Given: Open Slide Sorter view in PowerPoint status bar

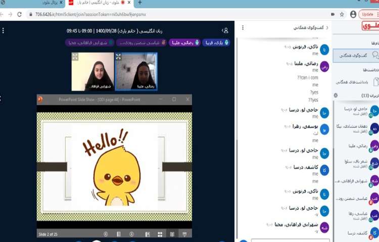Looking at the screenshot, I should (x=160, y=234).
